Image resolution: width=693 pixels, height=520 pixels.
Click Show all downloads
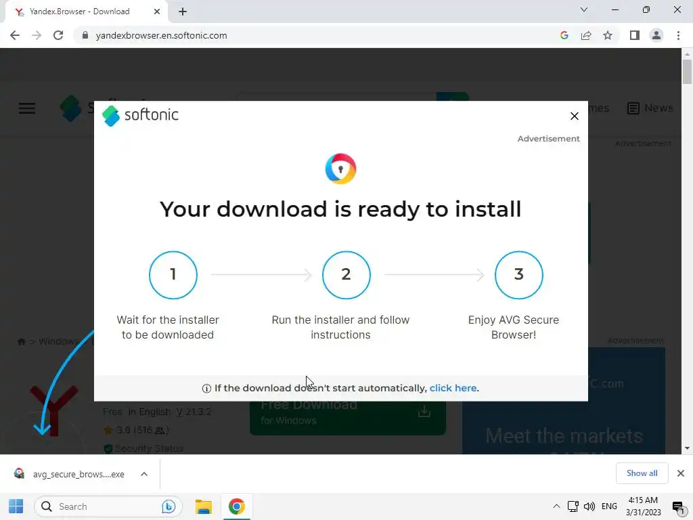[642, 473]
